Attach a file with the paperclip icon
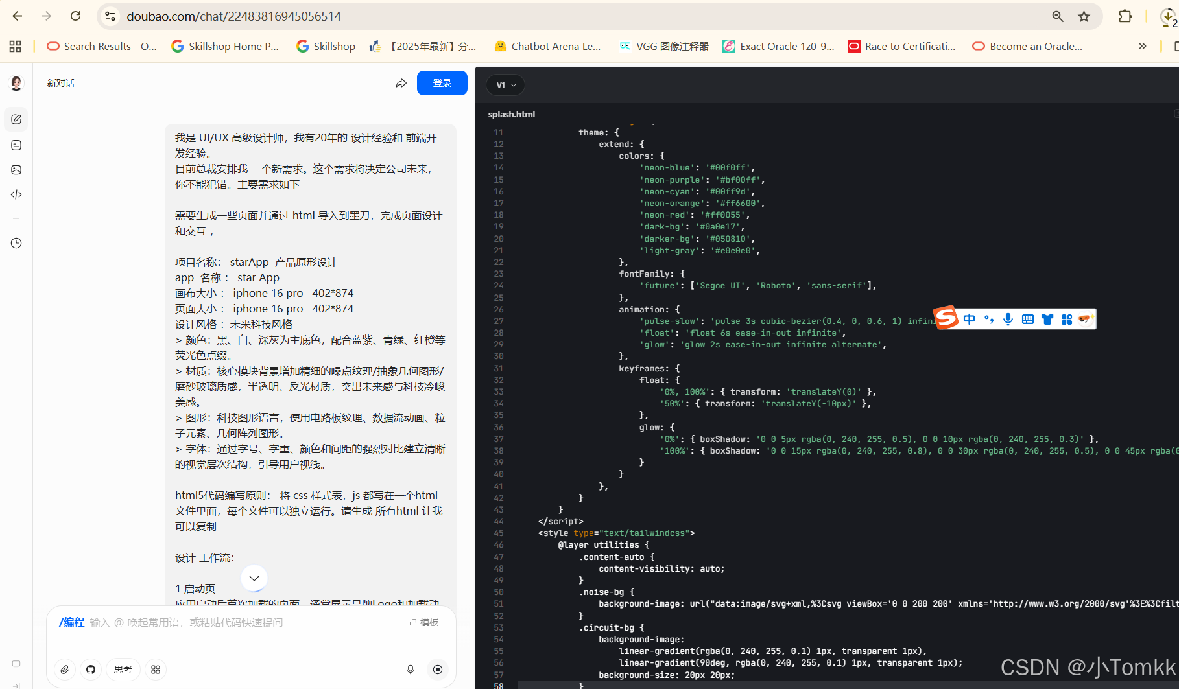Viewport: 1179px width, 689px height. click(x=65, y=670)
